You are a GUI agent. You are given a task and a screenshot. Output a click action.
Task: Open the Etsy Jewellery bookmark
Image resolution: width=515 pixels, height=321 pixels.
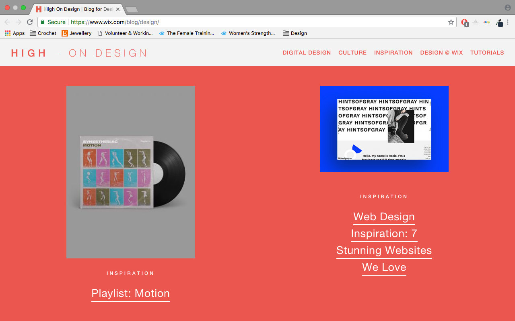[x=76, y=33]
